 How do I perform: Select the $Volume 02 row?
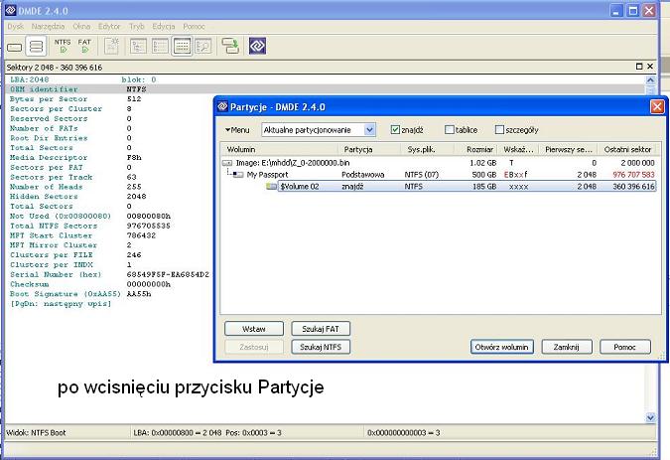click(x=467, y=187)
